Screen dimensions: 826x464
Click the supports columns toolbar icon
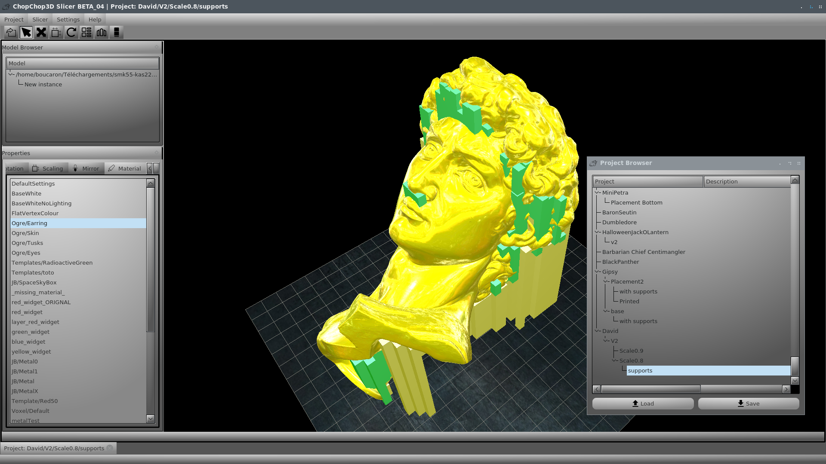tap(102, 32)
